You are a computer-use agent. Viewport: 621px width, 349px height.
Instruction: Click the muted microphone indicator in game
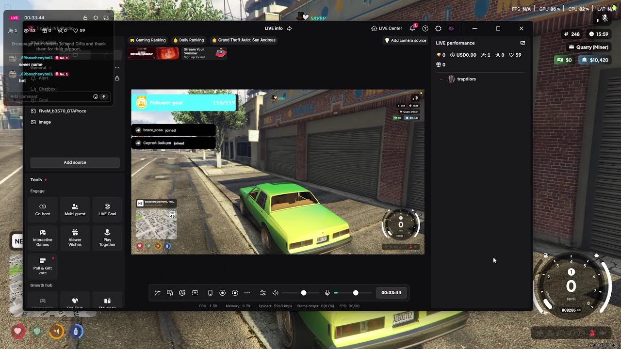[x=605, y=18]
